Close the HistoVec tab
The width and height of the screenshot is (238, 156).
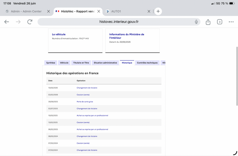(x=99, y=11)
